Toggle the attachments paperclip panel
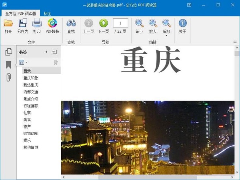240x180 pixels. 8,77
